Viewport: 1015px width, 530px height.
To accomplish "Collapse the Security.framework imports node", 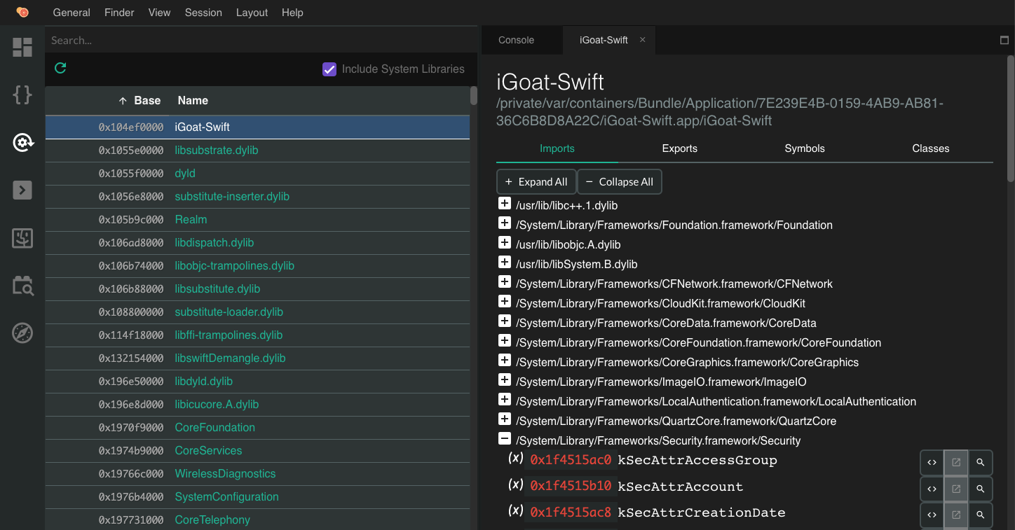I will click(x=504, y=439).
